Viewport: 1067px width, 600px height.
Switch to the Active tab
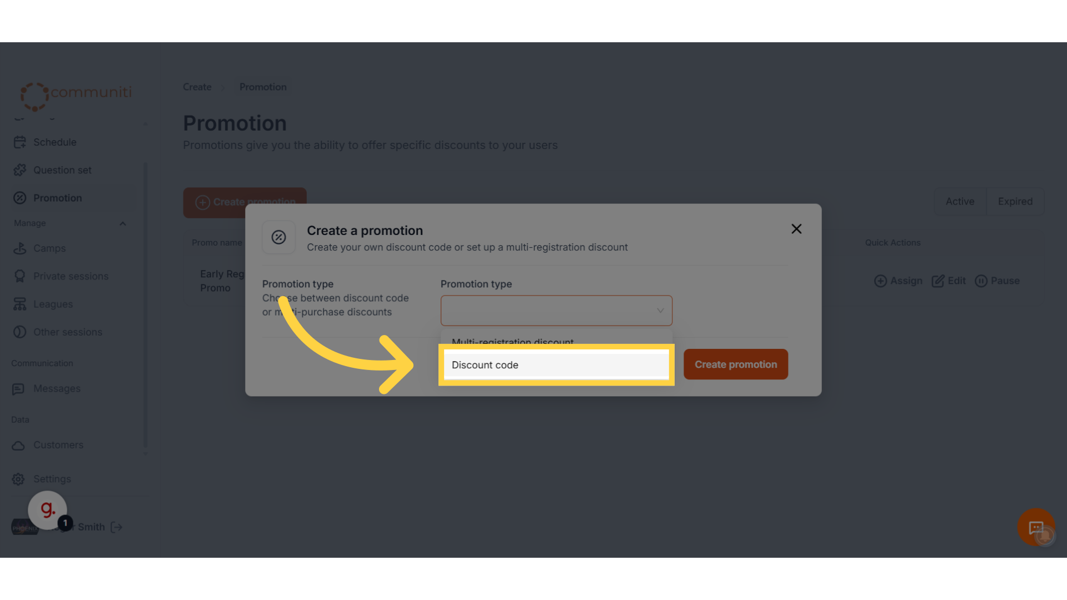coord(960,202)
